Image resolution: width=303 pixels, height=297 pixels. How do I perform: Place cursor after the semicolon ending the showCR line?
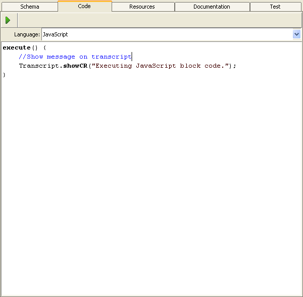tap(236, 66)
